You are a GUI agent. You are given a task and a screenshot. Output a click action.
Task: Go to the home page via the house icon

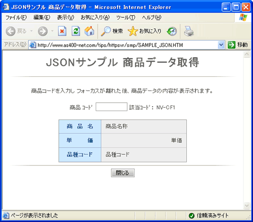(89, 31)
